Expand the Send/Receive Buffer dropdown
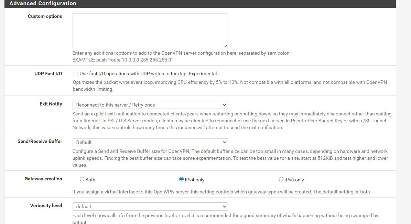 [150, 142]
